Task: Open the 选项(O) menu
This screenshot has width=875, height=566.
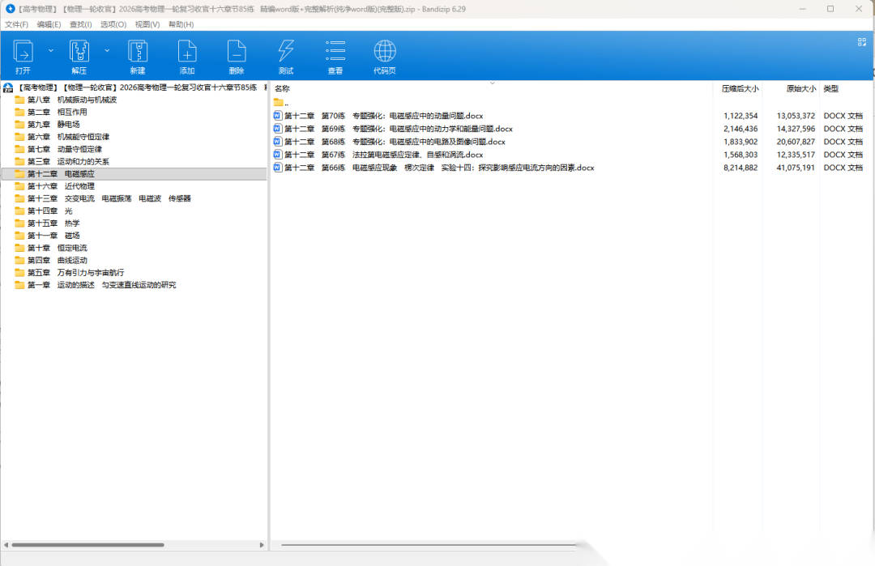Action: point(113,24)
